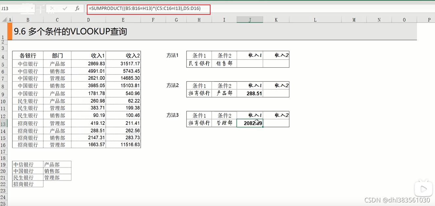Click the 方法3 label
The height and width of the screenshot is (206, 435).
(172, 115)
